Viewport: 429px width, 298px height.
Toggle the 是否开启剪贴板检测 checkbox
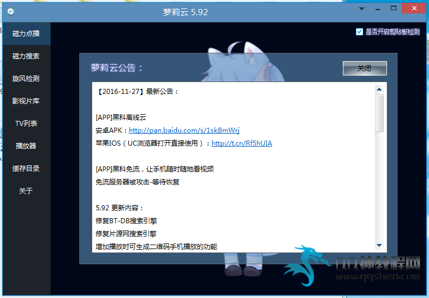(359, 32)
